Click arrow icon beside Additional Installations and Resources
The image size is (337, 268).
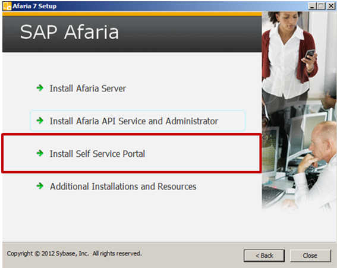click(40, 186)
